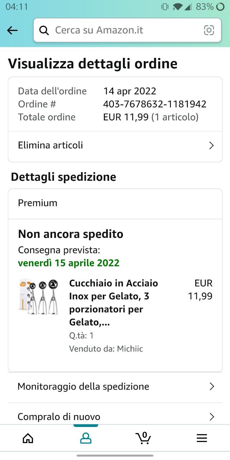
Task: Tap Compralo di nuovo text
Action: 59,417
